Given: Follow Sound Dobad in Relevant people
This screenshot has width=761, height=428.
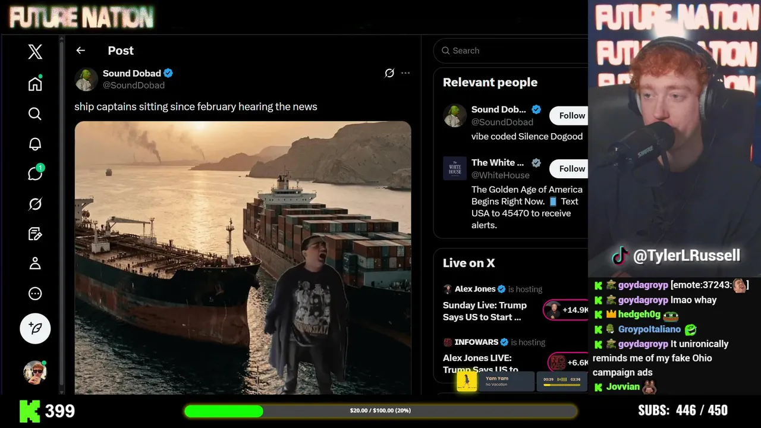Looking at the screenshot, I should tap(569, 115).
